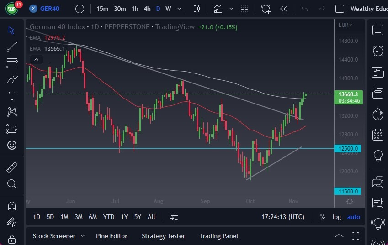Toggle auto scale mode
This screenshot has height=245, width=388.
[x=353, y=217]
